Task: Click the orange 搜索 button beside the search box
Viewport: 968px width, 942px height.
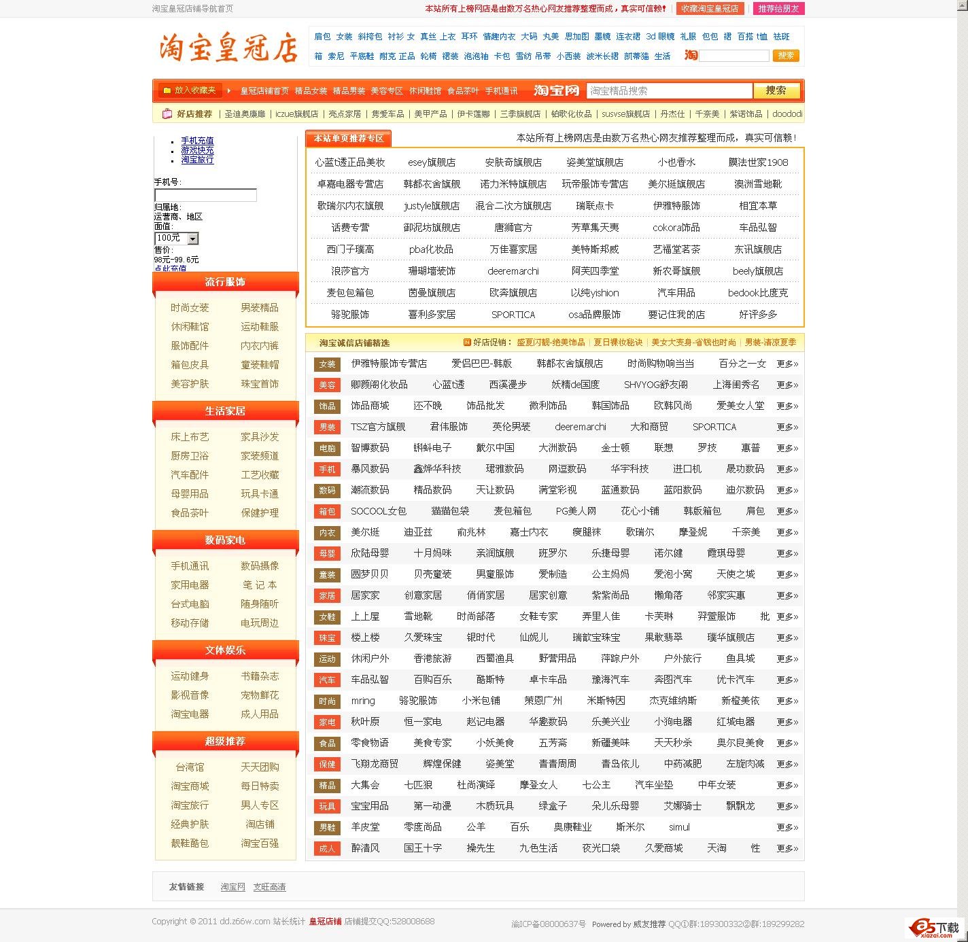Action: tap(776, 90)
